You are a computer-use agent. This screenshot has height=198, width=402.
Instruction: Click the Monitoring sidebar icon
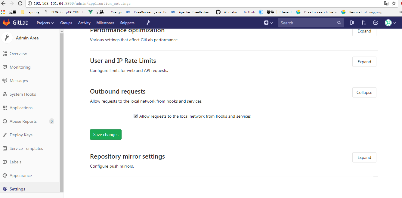tap(5, 67)
